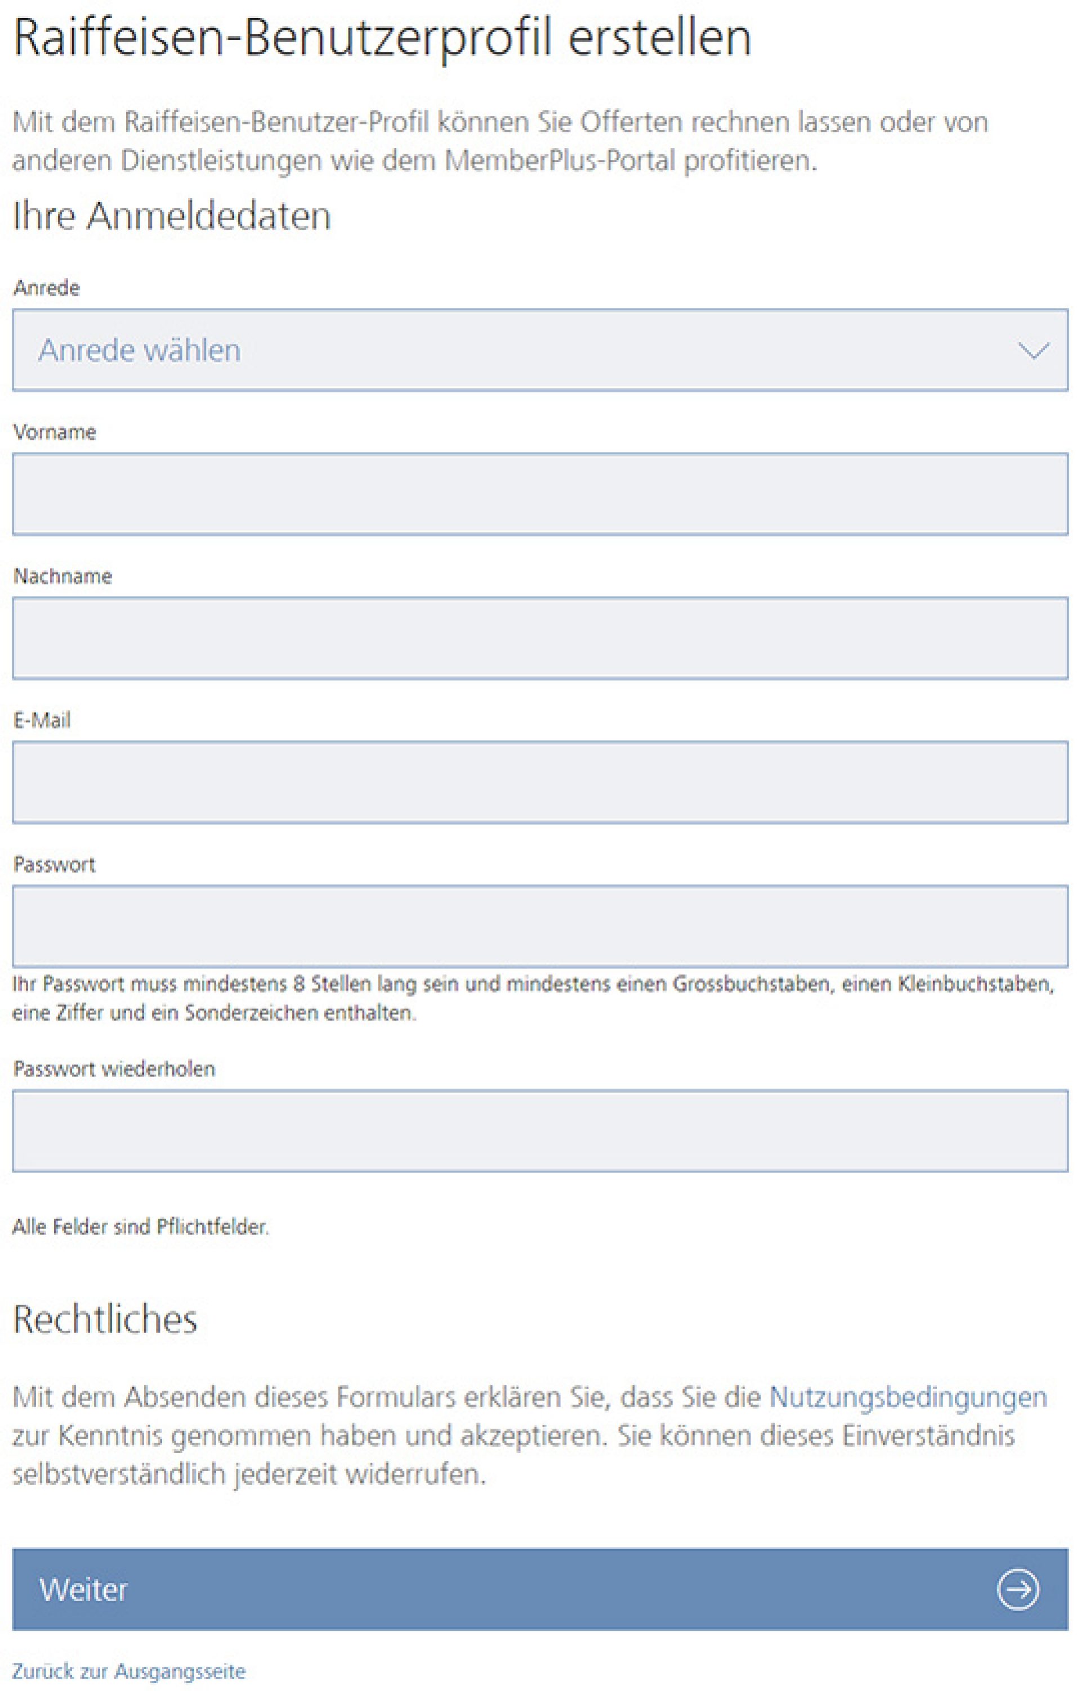Open the Nutzungsbedingungen link
This screenshot has height=1691, width=1081.
coord(908,1397)
